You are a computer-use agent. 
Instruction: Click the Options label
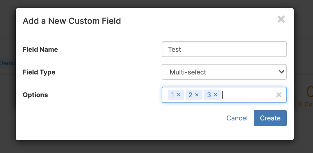tap(35, 95)
